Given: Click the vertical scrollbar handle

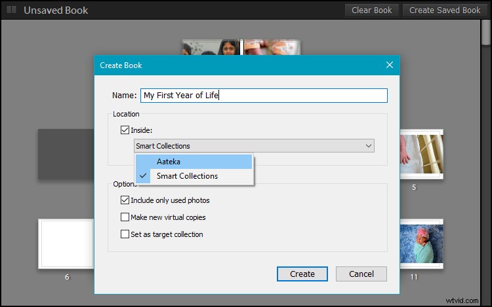Looking at the screenshot, I should pyautogui.click(x=486, y=33).
